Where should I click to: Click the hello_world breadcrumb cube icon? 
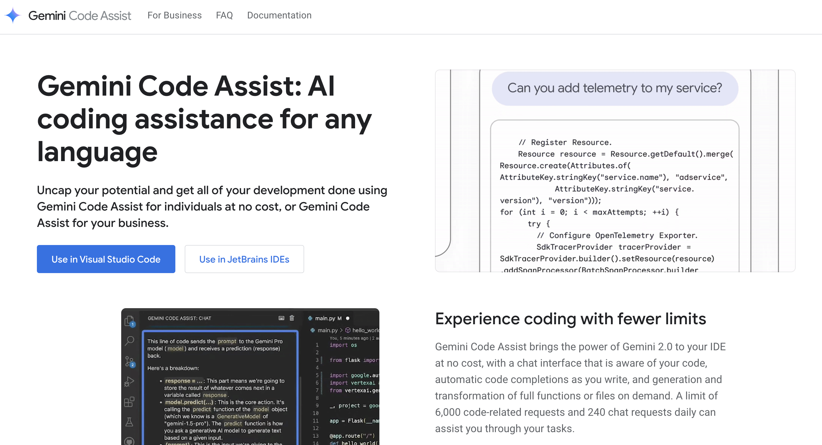[x=348, y=330]
